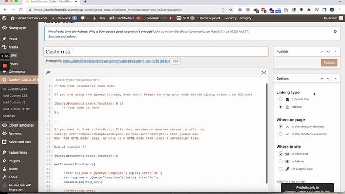Click Theme support in admin bar
Viewport: 345px width, 194px height.
click(x=209, y=18)
